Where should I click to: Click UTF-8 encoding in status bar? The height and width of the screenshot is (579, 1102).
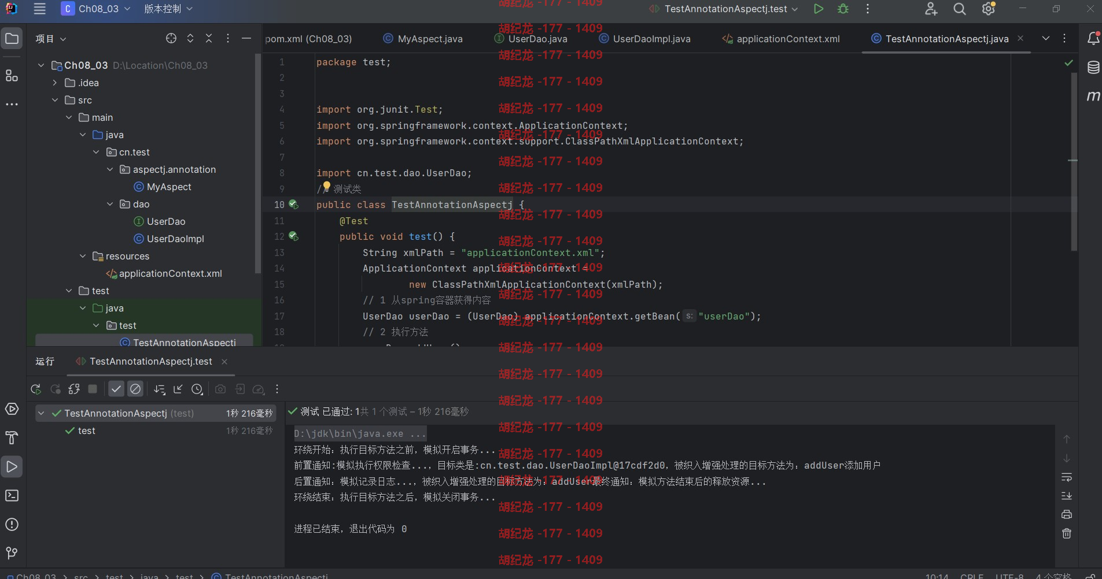pyautogui.click(x=1008, y=576)
